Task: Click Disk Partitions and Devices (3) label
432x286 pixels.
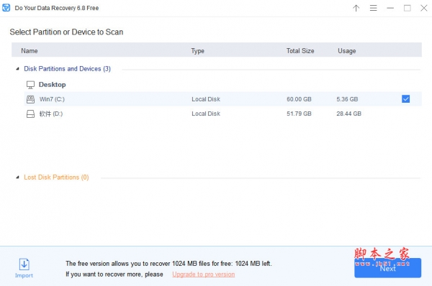Action: pyautogui.click(x=67, y=69)
